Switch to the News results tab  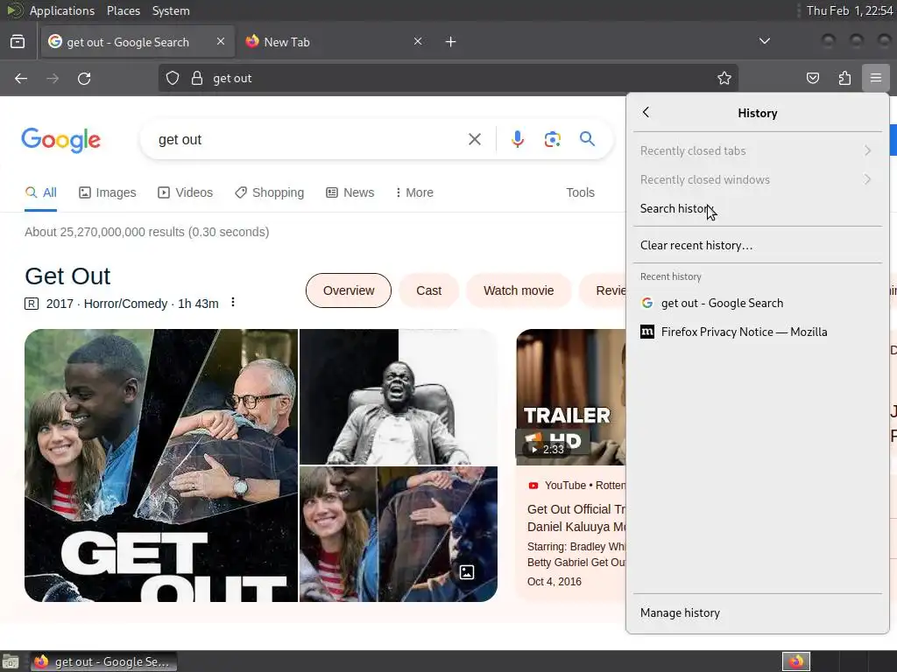tap(350, 192)
